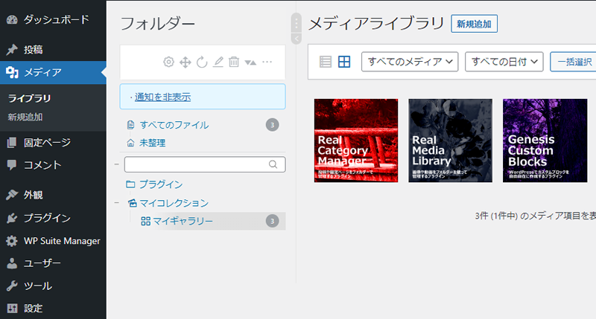Image resolution: width=596 pixels, height=319 pixels.
Task: Click the count badge on すべてのファイル
Action: 272,125
